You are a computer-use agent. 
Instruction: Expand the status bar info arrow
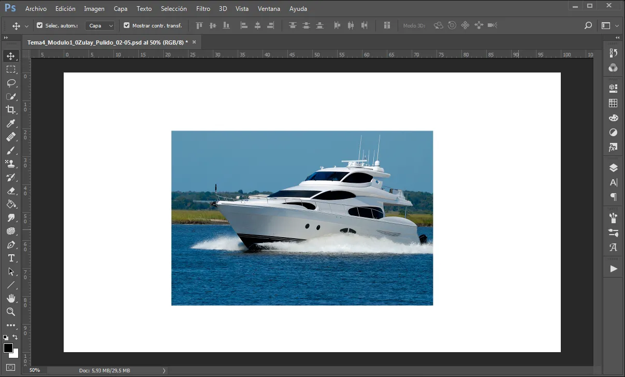click(164, 370)
